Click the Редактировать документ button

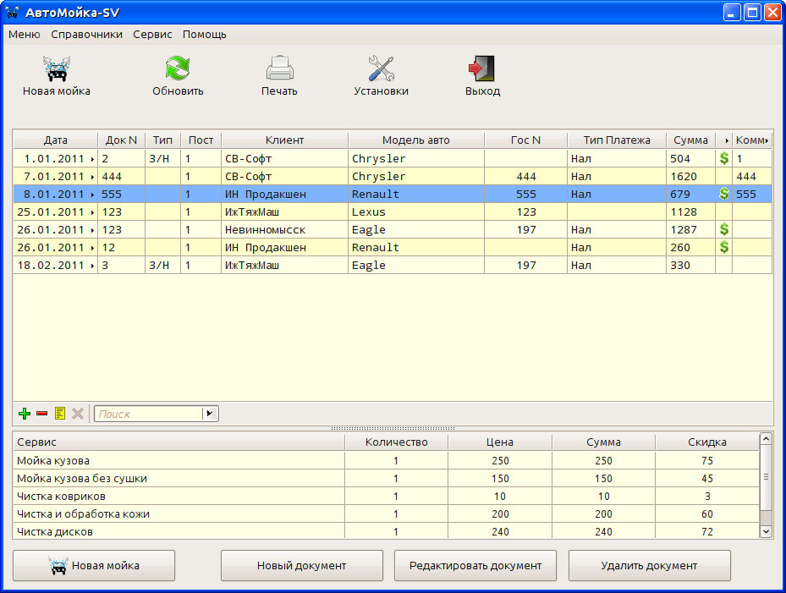(x=475, y=565)
